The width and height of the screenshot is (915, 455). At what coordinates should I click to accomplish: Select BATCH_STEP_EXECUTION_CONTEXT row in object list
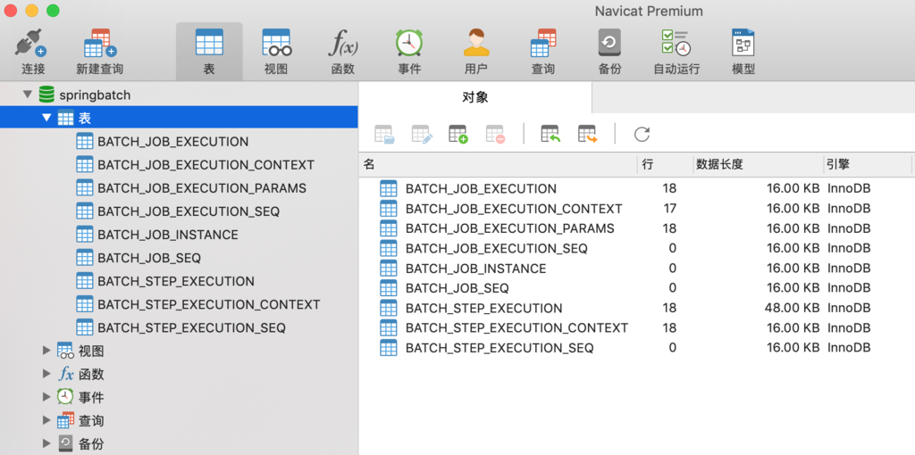pos(636,328)
